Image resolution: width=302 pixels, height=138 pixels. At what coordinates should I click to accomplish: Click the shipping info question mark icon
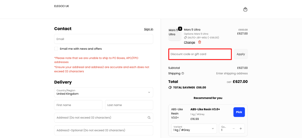pos(183,74)
